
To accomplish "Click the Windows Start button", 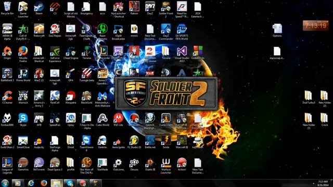I will [5, 183].
